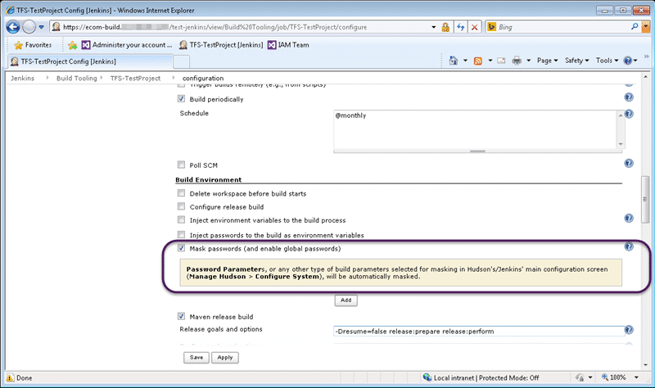Click the Apply button

coord(224,358)
